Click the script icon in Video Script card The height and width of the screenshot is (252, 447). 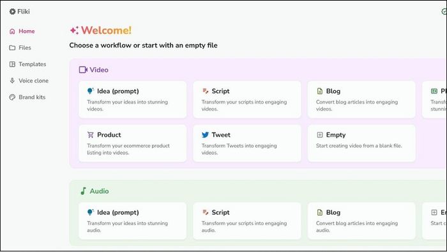(x=205, y=91)
